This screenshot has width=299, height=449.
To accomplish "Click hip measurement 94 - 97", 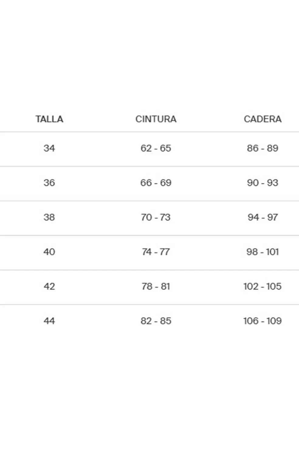I will click(263, 217).
